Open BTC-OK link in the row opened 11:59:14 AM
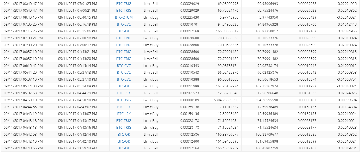 [124, 148]
